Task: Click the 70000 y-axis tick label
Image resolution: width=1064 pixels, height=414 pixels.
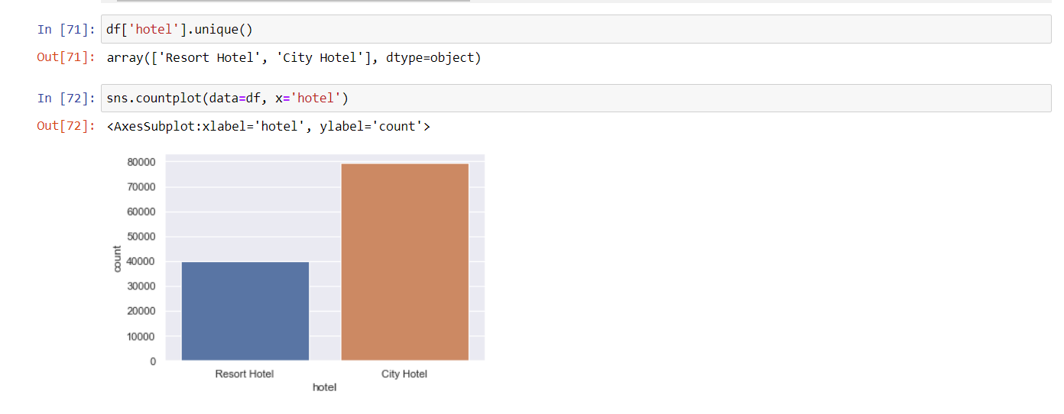Action: 142,186
